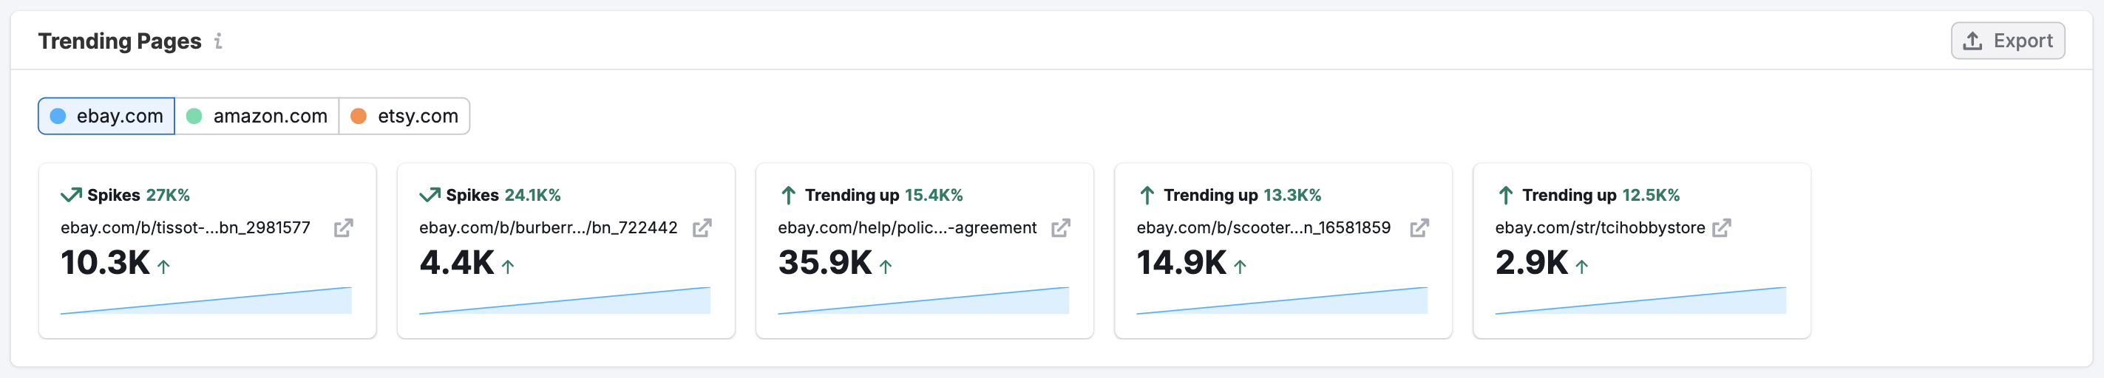The image size is (2104, 378).
Task: Click the ebay.com/str/tcihobbystore URL link
Action: pos(1599,228)
